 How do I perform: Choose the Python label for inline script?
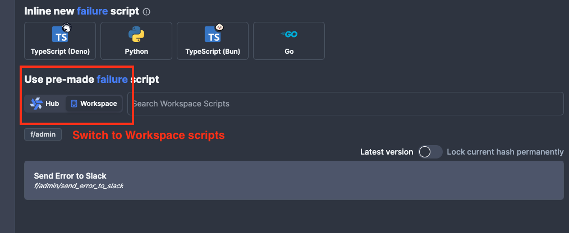tap(136, 52)
